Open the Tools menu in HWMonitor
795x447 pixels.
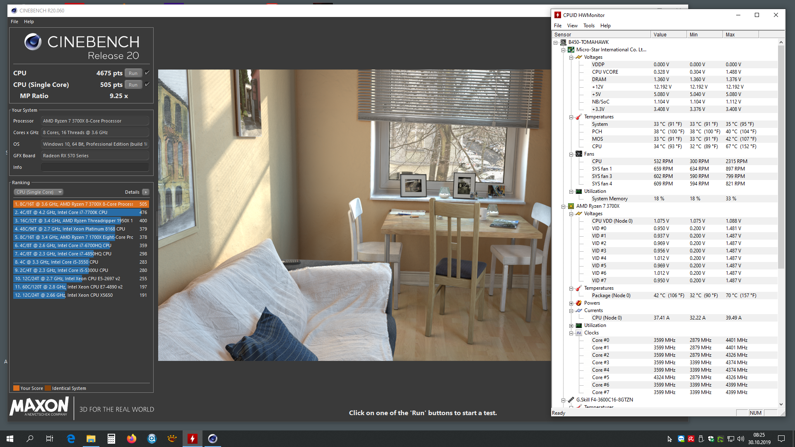coord(589,26)
